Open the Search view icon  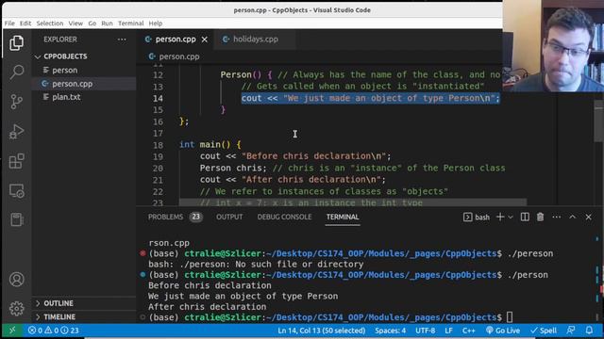coord(17,72)
